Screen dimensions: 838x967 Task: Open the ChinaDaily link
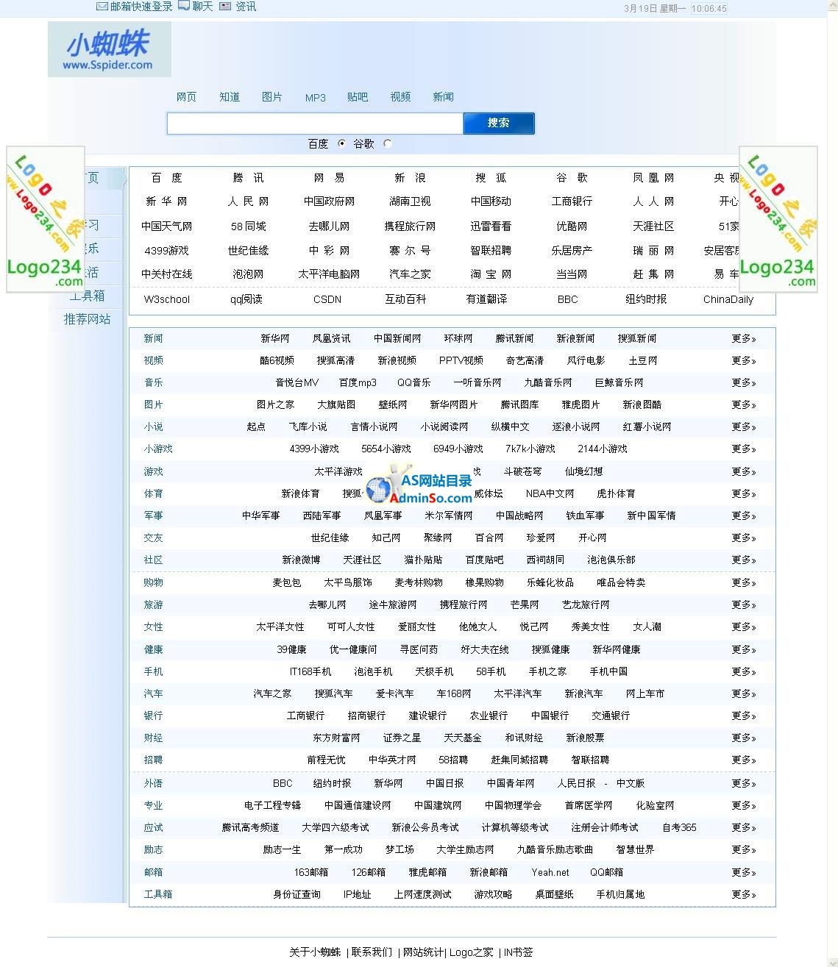(x=728, y=299)
